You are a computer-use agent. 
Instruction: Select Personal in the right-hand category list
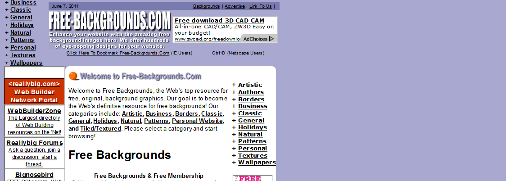253,149
